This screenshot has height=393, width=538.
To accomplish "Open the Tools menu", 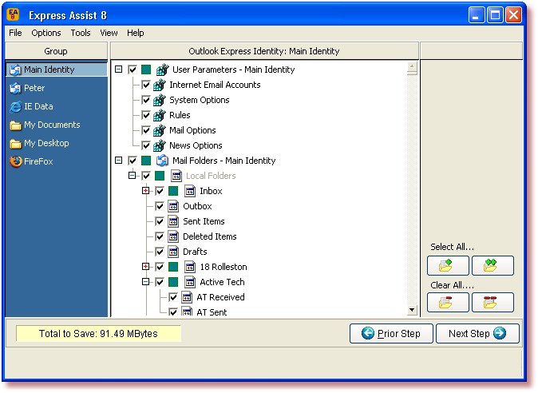I will point(81,33).
